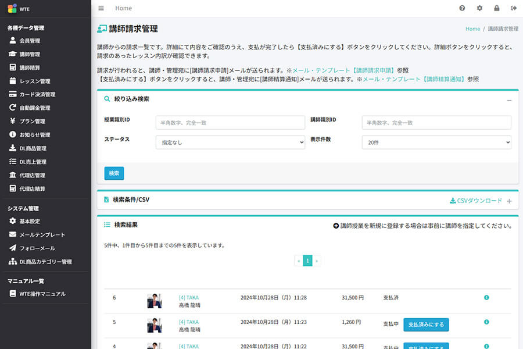This screenshot has width=523, height=349.
Task: Click the settings gear icon in the header
Action: tap(479, 8)
